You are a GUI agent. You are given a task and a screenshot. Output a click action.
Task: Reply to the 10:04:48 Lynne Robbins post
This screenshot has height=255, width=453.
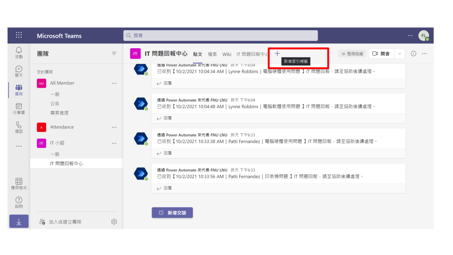164,118
